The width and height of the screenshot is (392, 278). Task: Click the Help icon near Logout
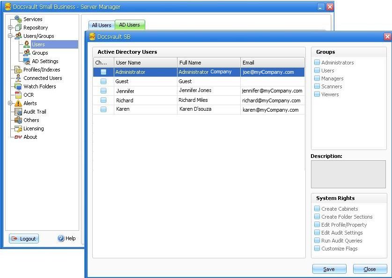pos(60,239)
